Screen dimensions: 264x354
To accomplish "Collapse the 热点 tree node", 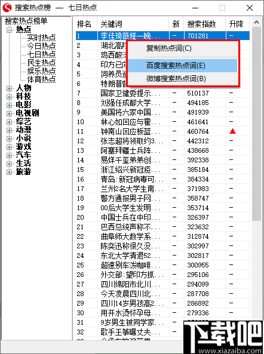I will [9, 30].
